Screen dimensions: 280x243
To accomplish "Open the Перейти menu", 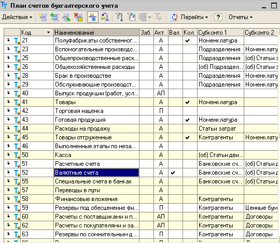I will click(194, 17).
